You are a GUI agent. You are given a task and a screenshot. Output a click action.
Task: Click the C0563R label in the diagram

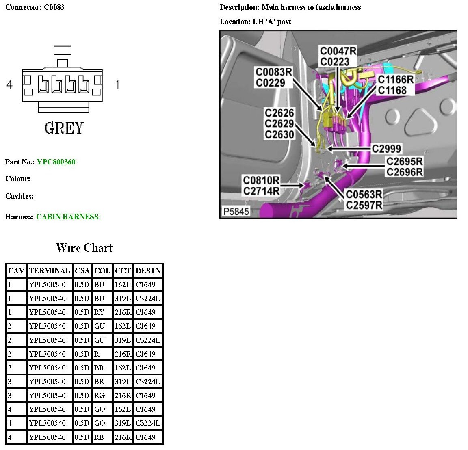tap(364, 195)
